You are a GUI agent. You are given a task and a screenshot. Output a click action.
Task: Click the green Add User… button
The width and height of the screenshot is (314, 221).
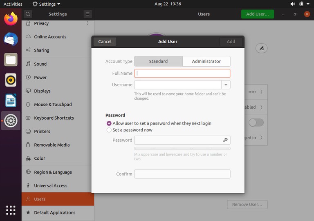[258, 14]
